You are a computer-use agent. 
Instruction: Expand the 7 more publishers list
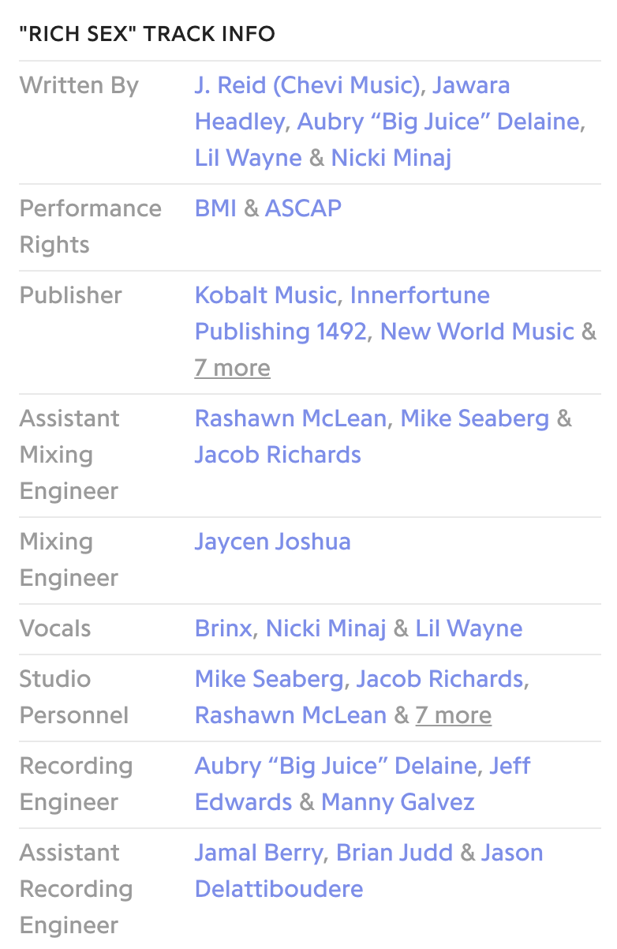pos(233,368)
